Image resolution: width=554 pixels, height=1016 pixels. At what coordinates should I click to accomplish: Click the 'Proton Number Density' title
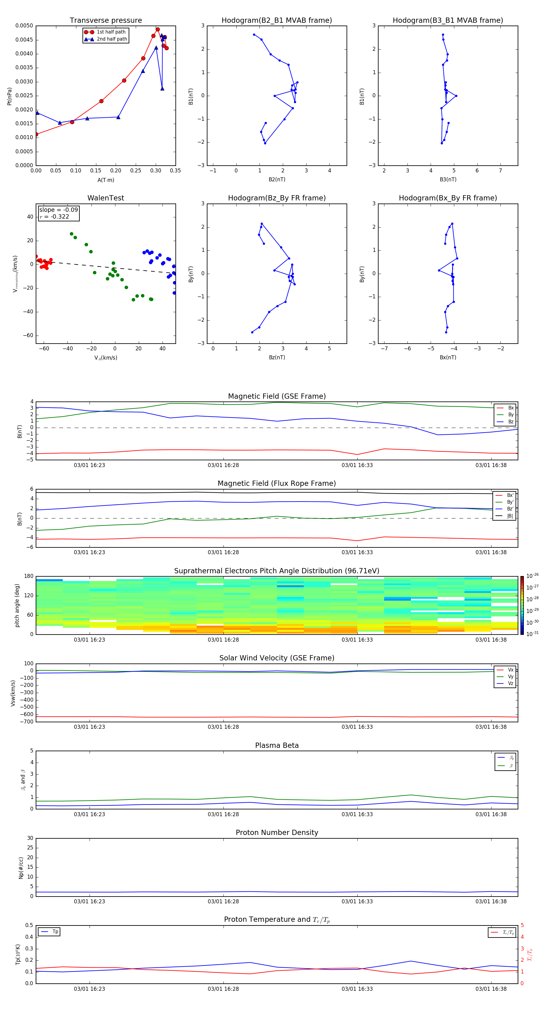point(277,833)
